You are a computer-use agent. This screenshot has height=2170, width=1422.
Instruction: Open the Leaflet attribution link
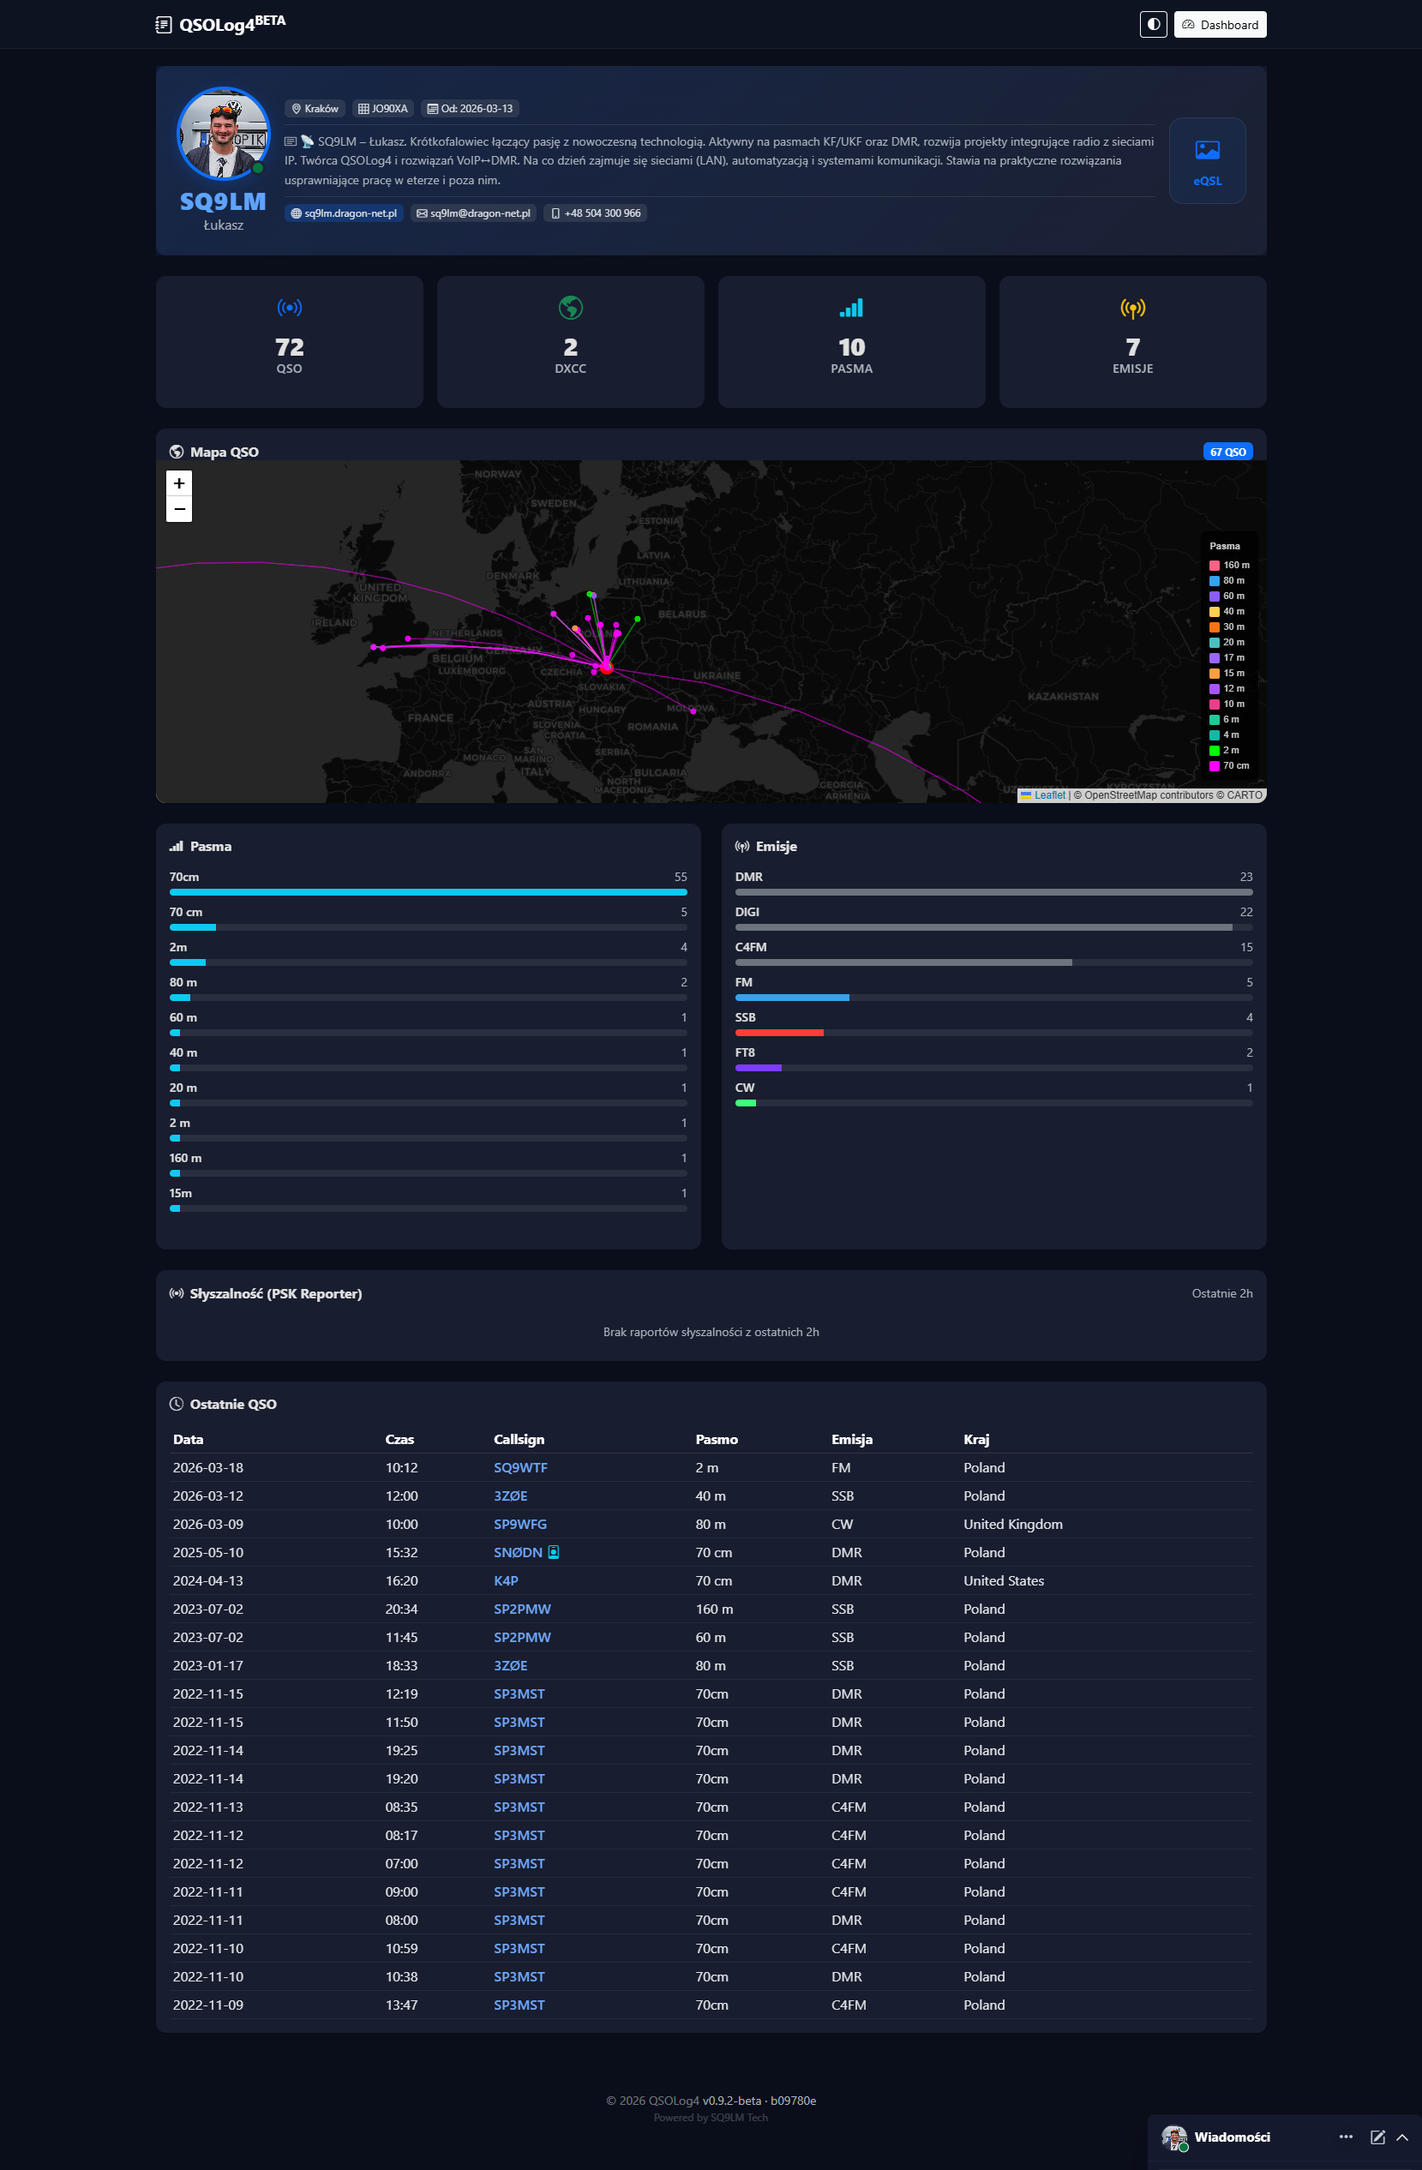pyautogui.click(x=1049, y=795)
